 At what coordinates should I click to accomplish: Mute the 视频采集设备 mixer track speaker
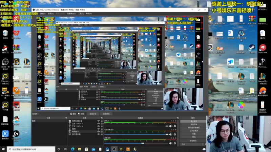click(171, 134)
